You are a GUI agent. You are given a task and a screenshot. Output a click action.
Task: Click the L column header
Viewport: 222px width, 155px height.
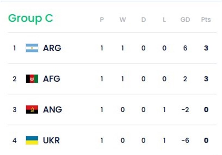[x=164, y=20]
